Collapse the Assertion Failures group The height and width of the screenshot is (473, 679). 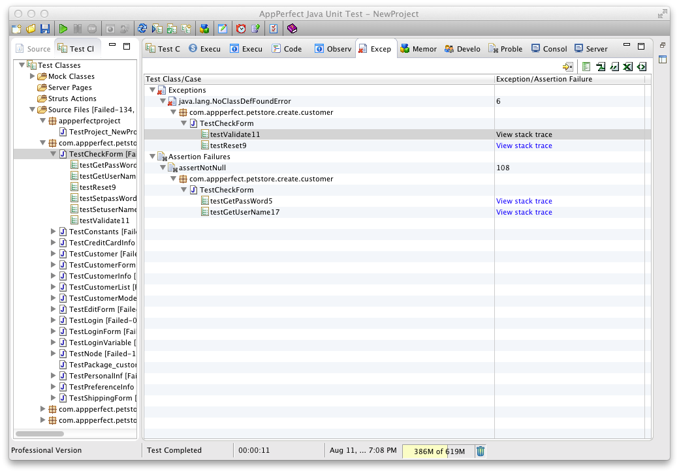tap(152, 157)
